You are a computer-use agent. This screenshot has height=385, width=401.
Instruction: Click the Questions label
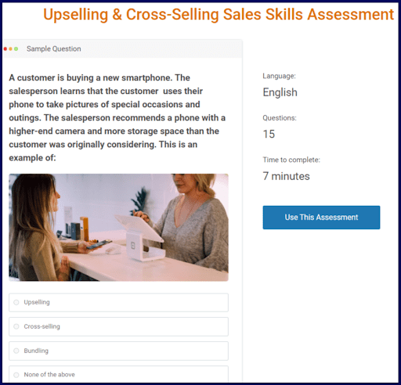click(280, 118)
